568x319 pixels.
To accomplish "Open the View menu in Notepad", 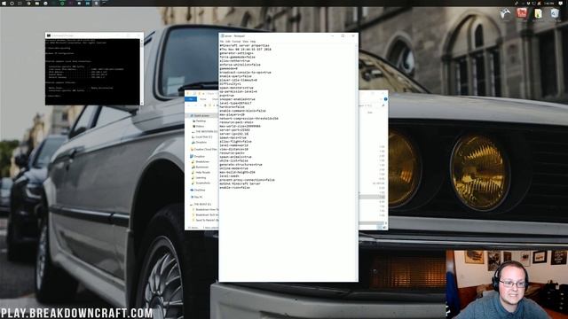I will tap(246, 42).
